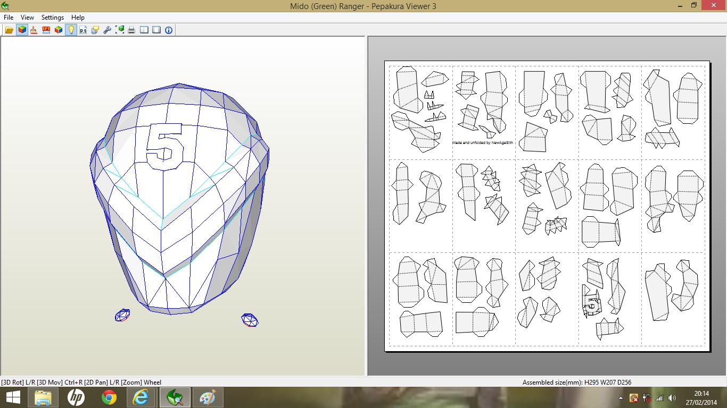727x408 pixels.
Task: Open the Windows Start button
Action: [x=13, y=397]
